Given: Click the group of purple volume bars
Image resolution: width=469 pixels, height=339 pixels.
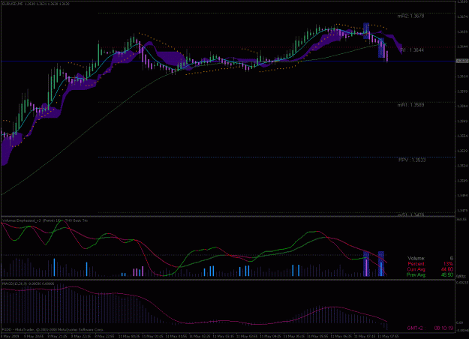Looking at the screenshot, I should pyautogui.click(x=138, y=271).
